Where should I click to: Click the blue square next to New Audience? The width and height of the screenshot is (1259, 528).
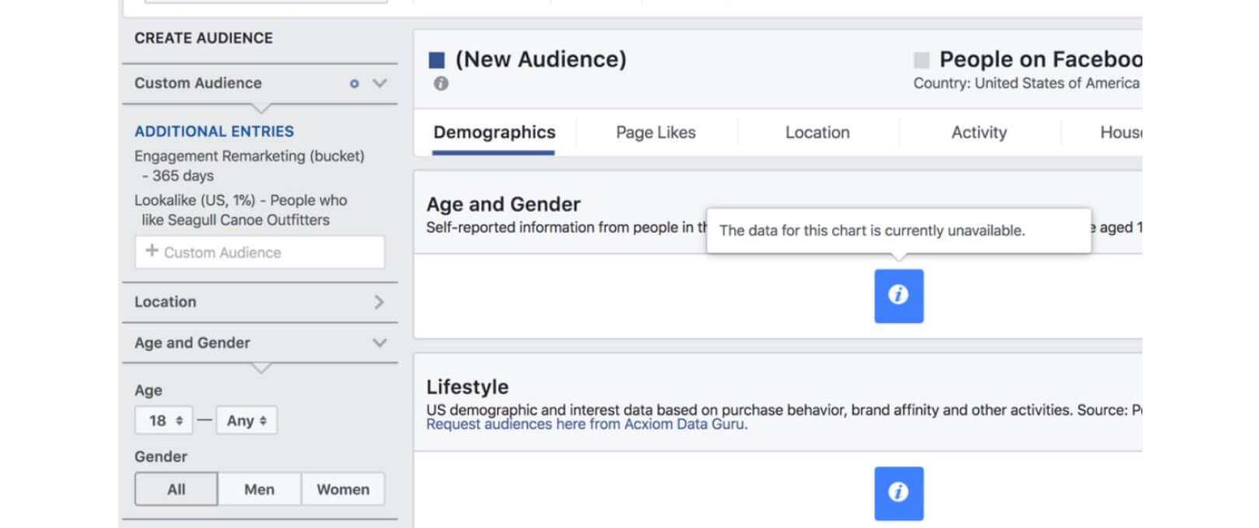point(437,60)
